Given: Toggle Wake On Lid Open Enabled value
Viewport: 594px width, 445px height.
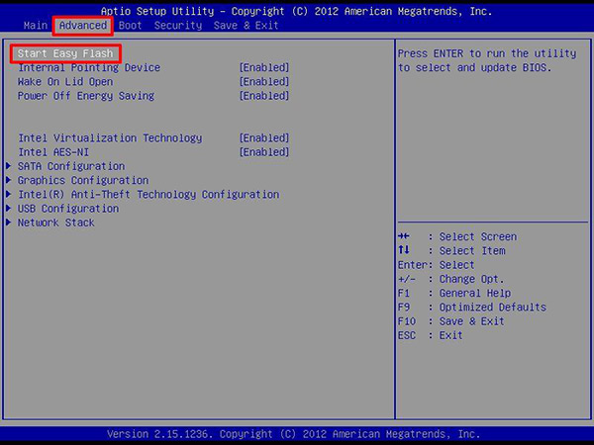Looking at the screenshot, I should [x=264, y=82].
